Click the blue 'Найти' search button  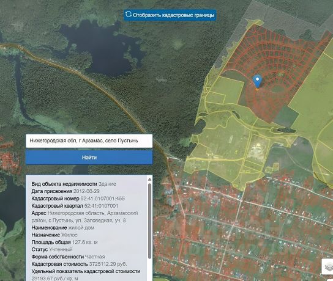89,157
